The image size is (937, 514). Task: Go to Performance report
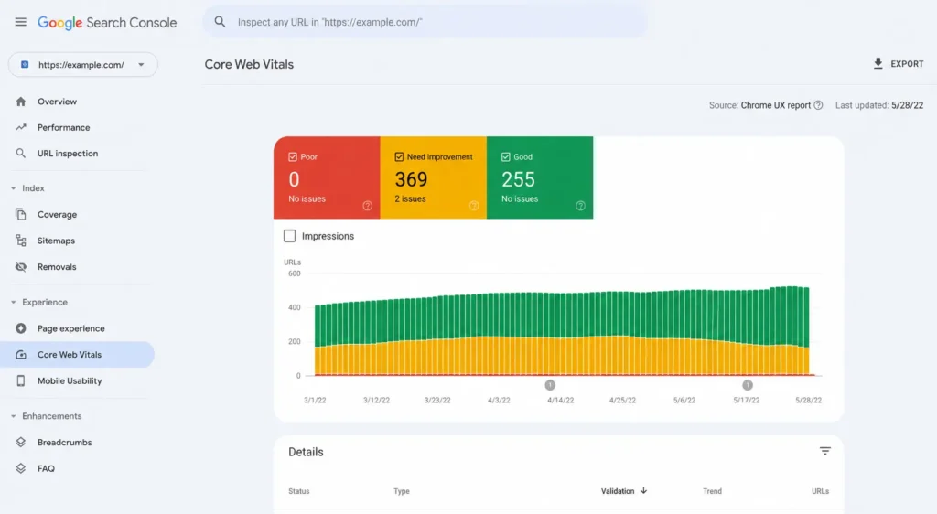click(x=78, y=127)
